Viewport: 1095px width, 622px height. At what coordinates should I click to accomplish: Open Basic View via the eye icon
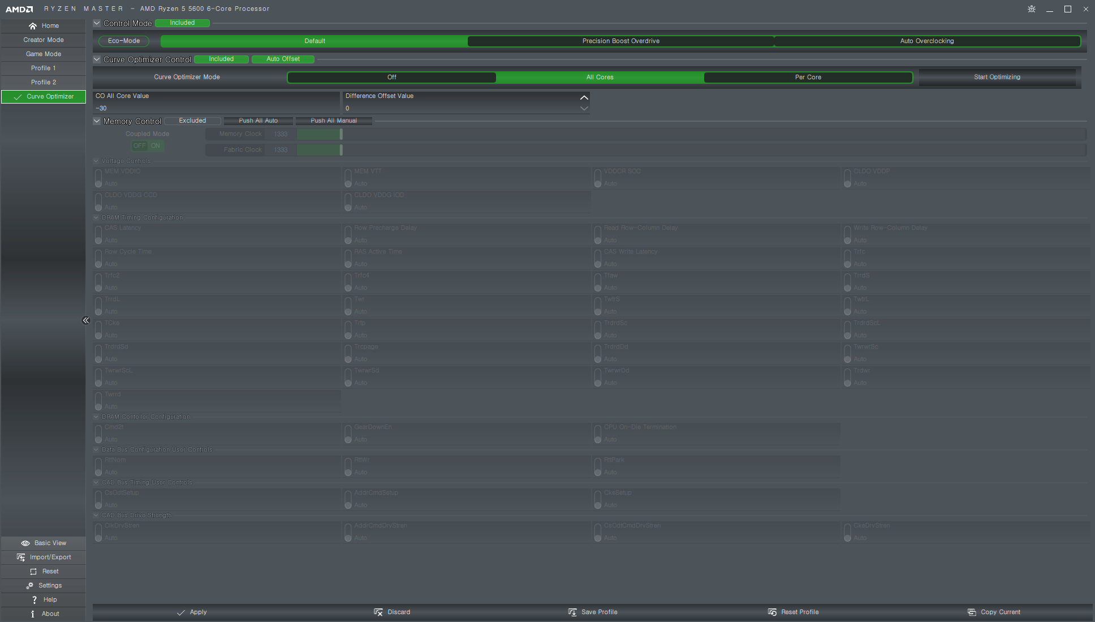[25, 543]
